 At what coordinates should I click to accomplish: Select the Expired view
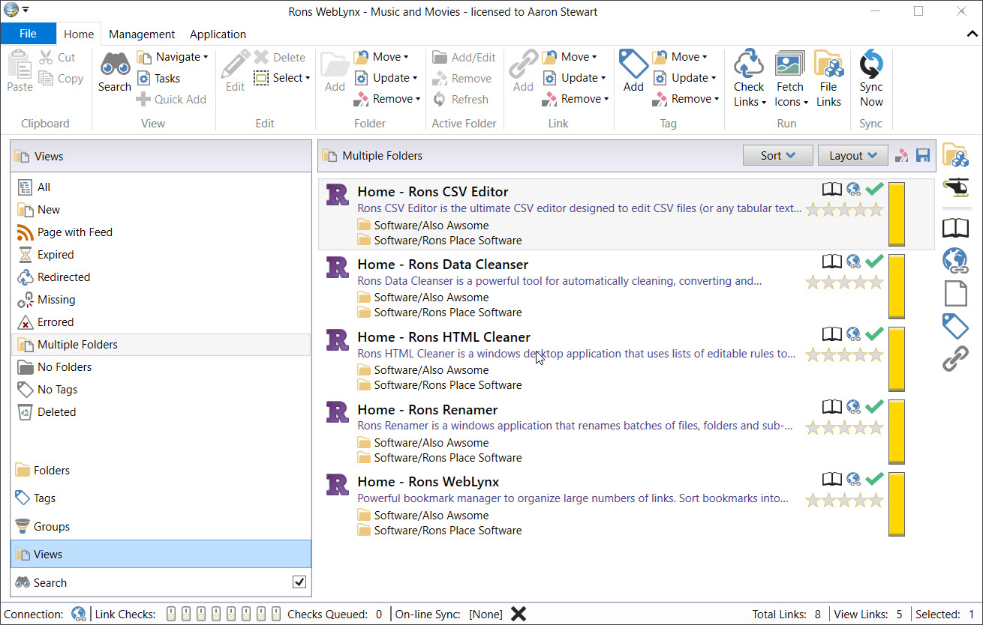click(161, 255)
